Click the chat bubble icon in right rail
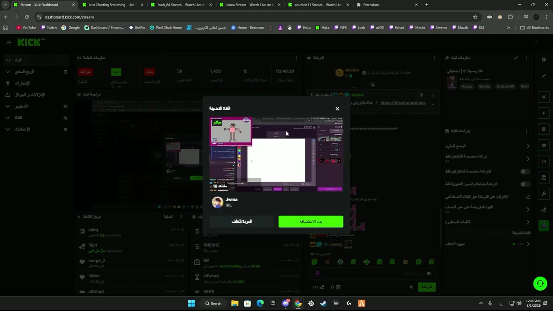This screenshot has height=311, width=553. coord(544,146)
